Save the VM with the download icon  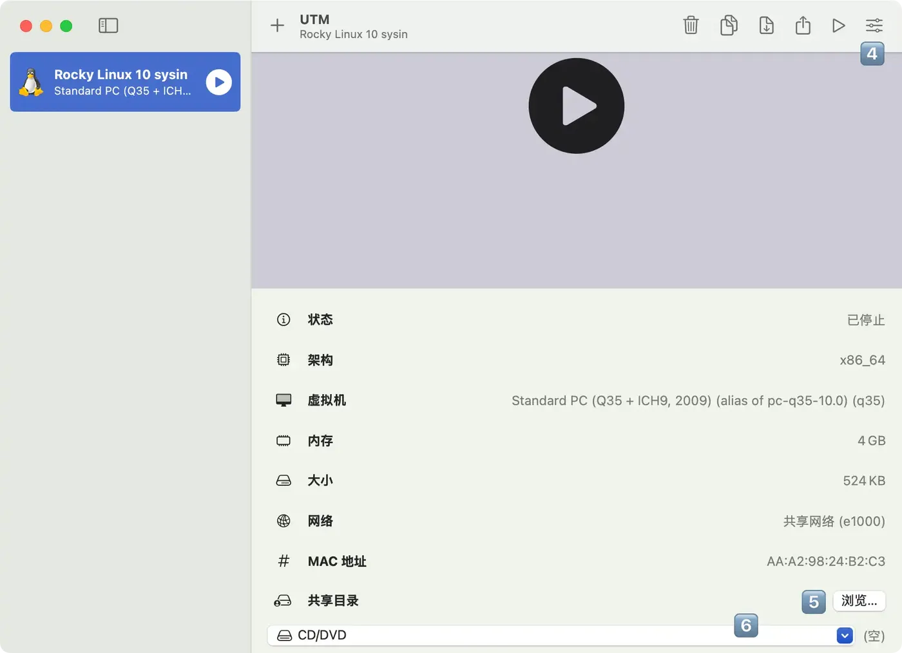click(765, 25)
